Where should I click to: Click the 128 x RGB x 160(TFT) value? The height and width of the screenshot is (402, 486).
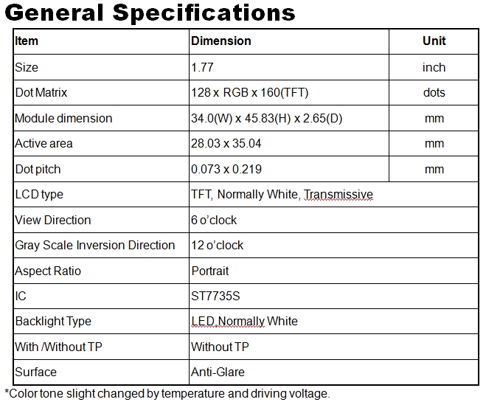[x=250, y=93]
